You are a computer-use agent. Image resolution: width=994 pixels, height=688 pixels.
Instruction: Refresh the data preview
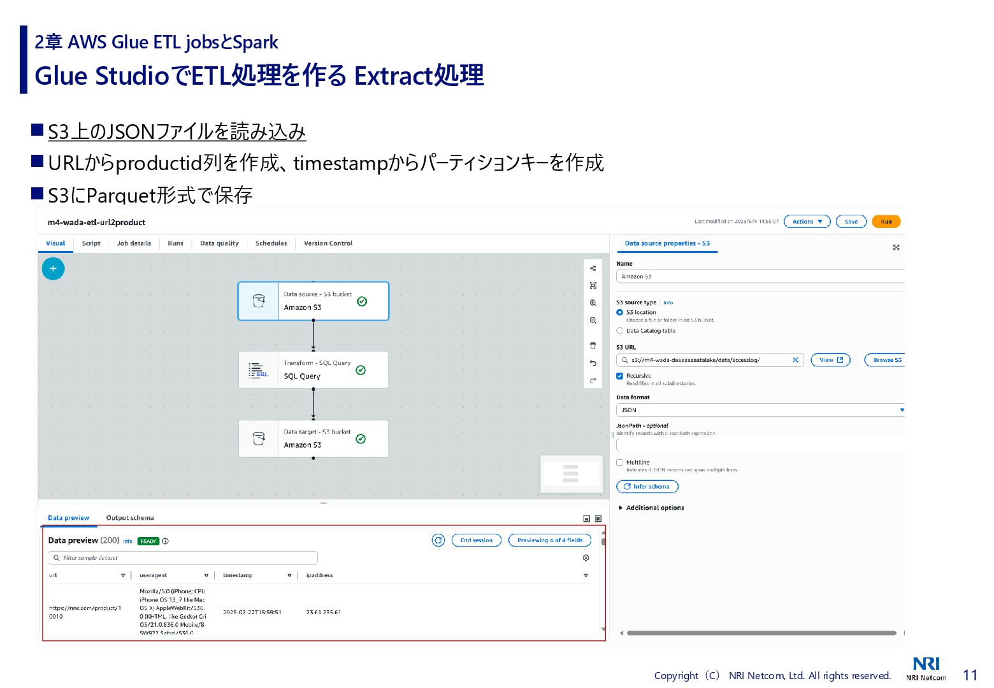tap(438, 540)
